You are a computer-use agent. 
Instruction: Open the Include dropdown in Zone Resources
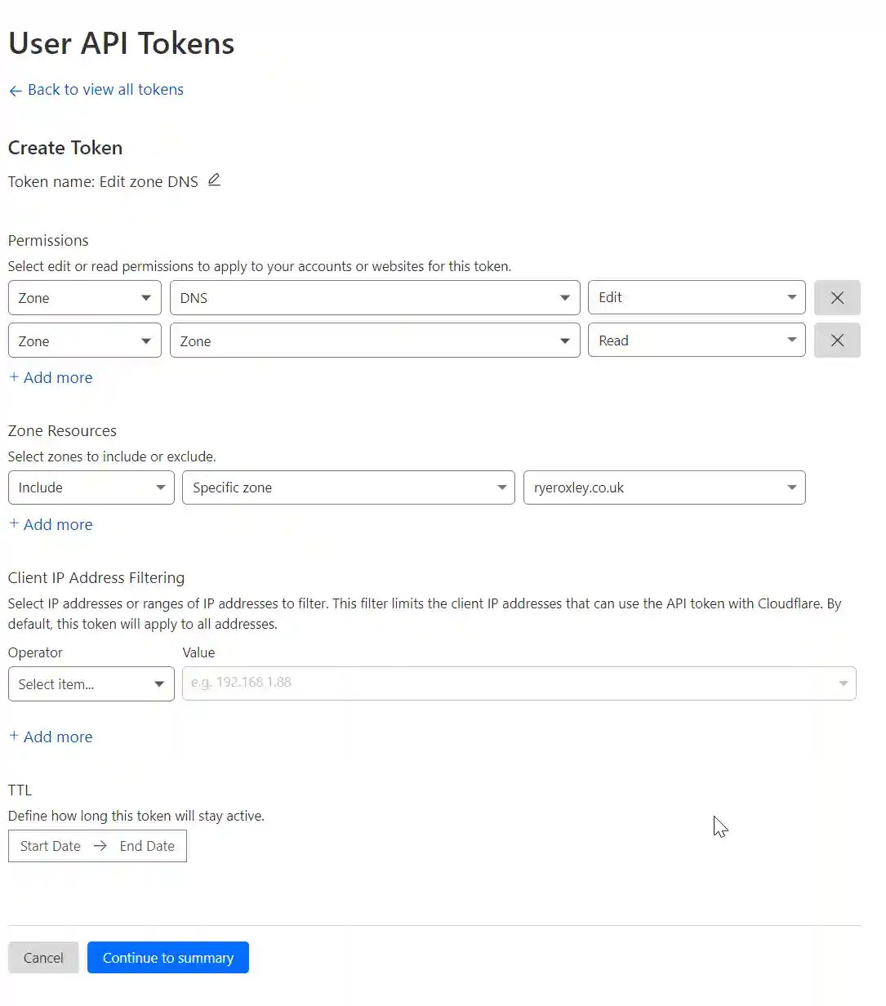coord(90,487)
